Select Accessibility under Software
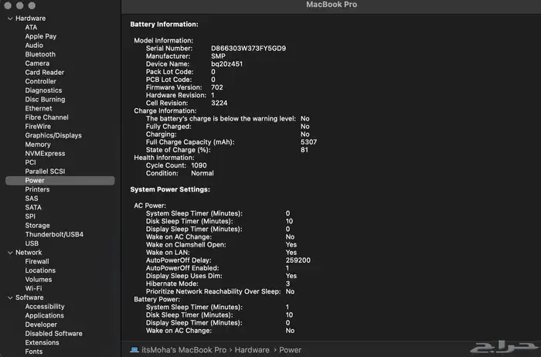 click(45, 306)
